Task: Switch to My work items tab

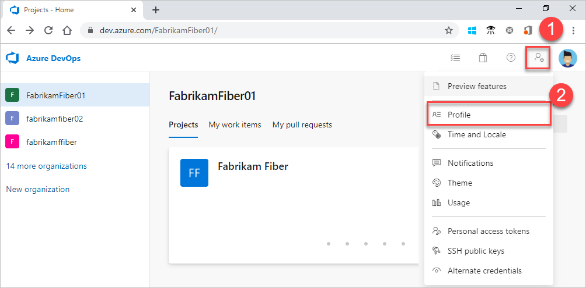Action: pyautogui.click(x=235, y=125)
